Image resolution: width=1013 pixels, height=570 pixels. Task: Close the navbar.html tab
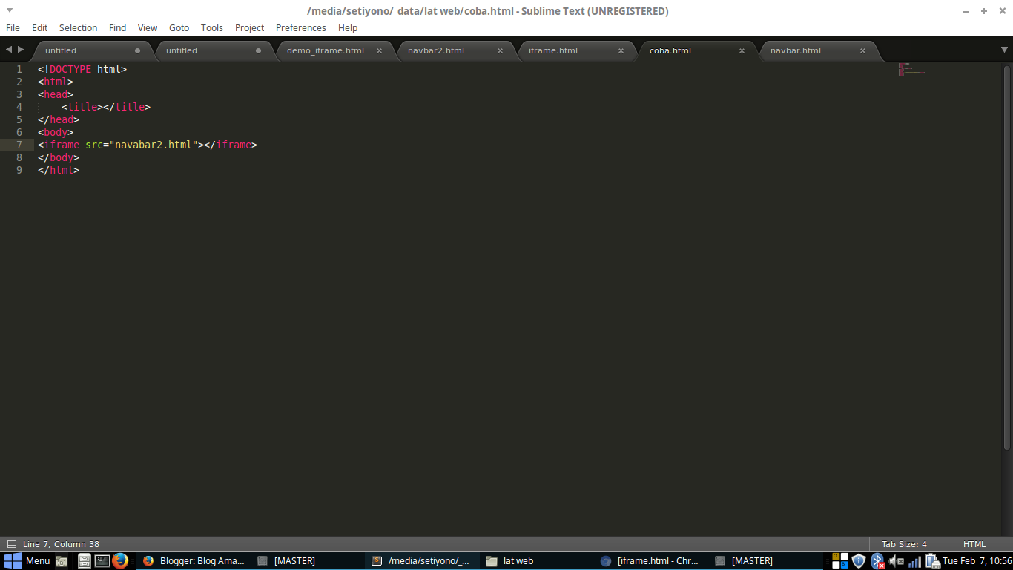tap(862, 50)
